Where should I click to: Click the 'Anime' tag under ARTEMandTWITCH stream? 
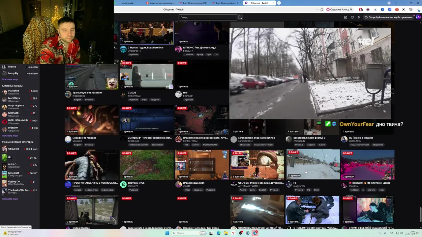click(x=243, y=190)
